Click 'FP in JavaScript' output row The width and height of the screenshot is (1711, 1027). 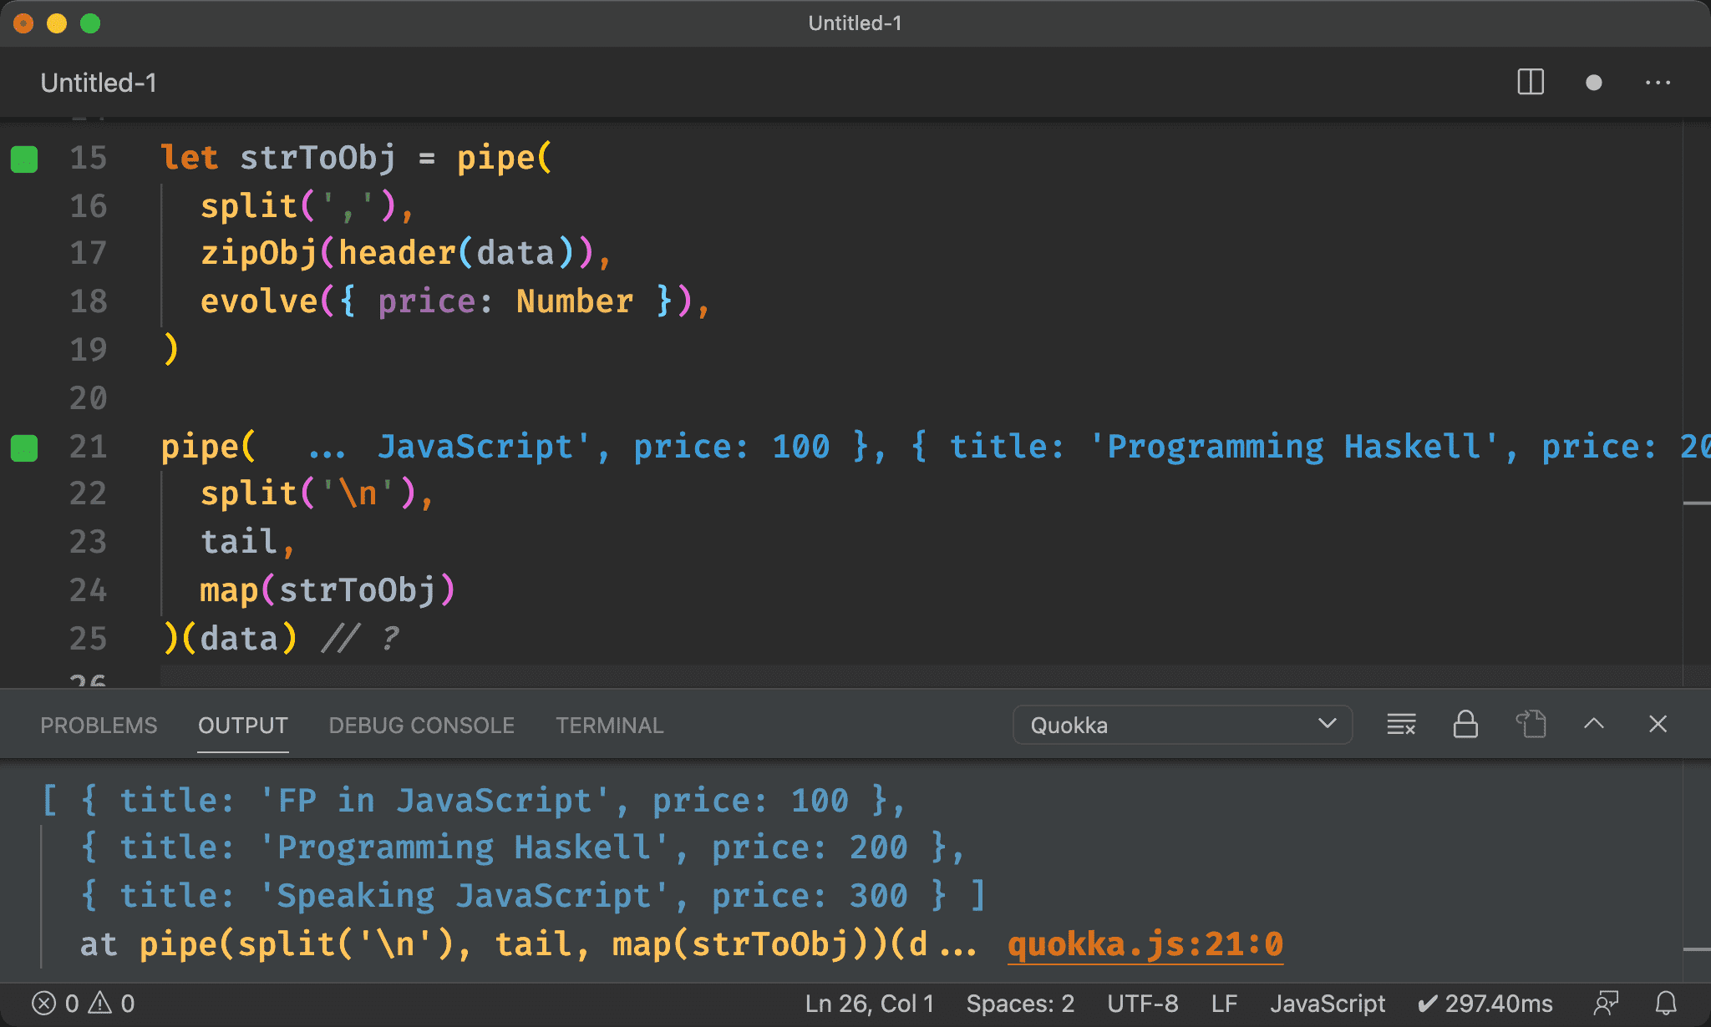(473, 801)
